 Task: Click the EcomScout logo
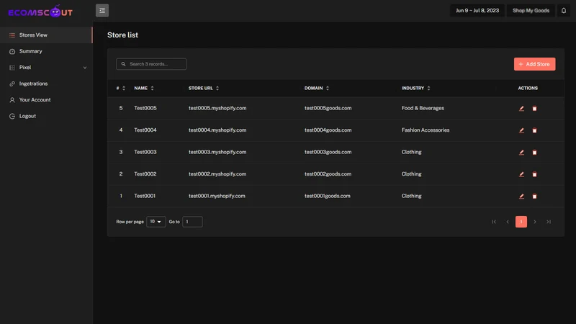coord(40,12)
